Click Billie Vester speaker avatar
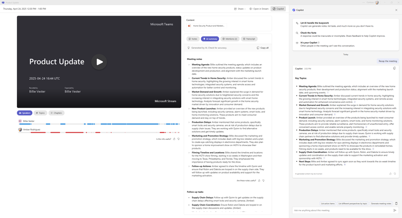This screenshot has width=402, height=218. pyautogui.click(x=20, y=121)
